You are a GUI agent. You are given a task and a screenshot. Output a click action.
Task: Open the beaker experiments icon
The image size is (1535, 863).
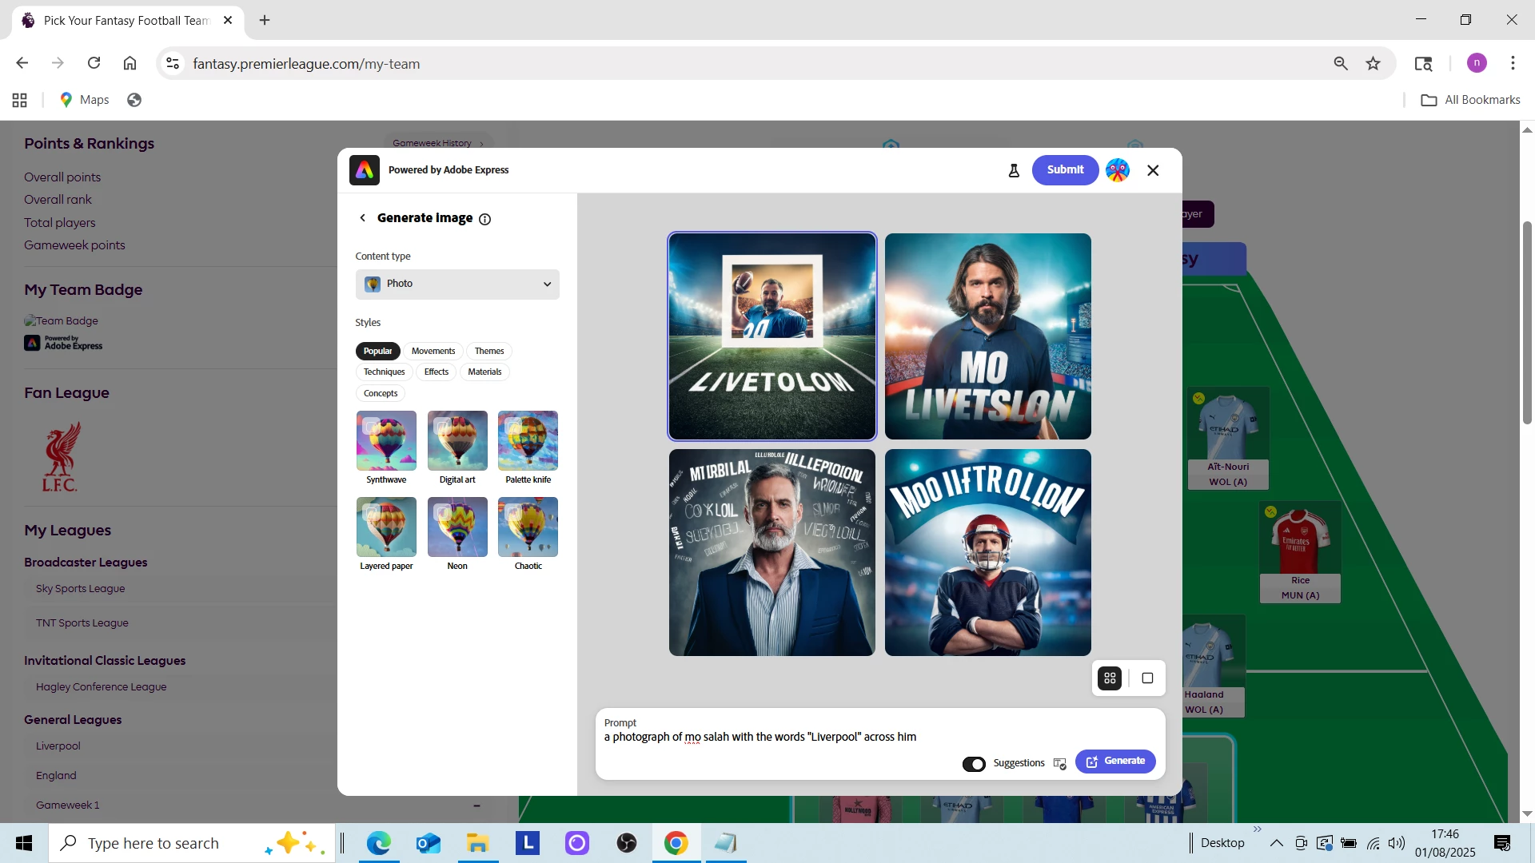coord(1014,170)
